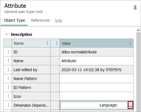Click the Value column header
The height and width of the screenshot is (112, 141).
[x=96, y=43]
